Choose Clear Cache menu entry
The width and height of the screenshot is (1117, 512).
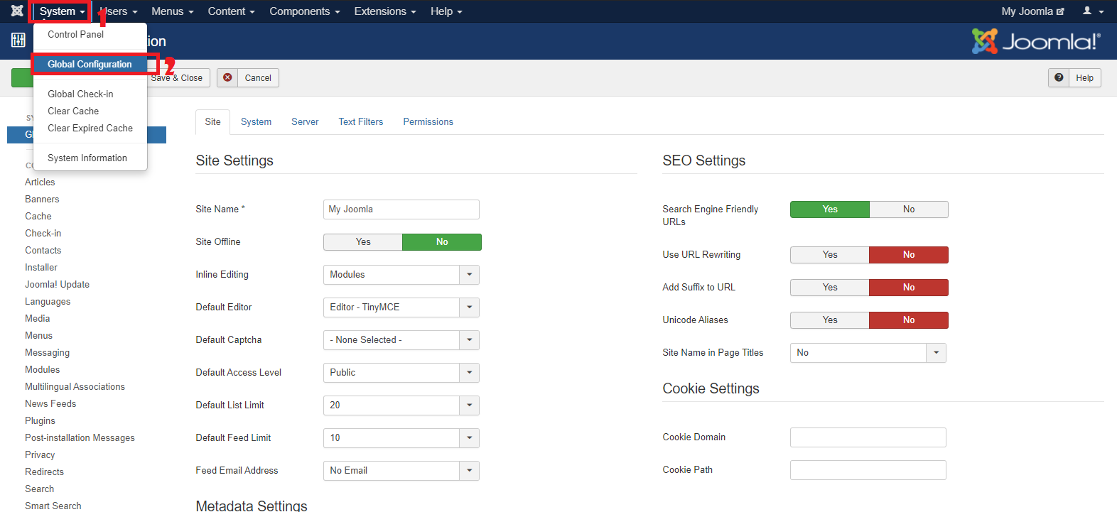tap(90, 111)
